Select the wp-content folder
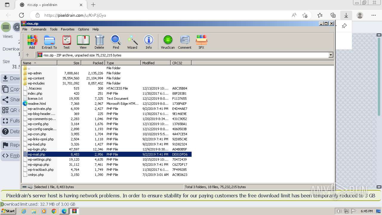The width and height of the screenshot is (382, 215). tap(36, 78)
